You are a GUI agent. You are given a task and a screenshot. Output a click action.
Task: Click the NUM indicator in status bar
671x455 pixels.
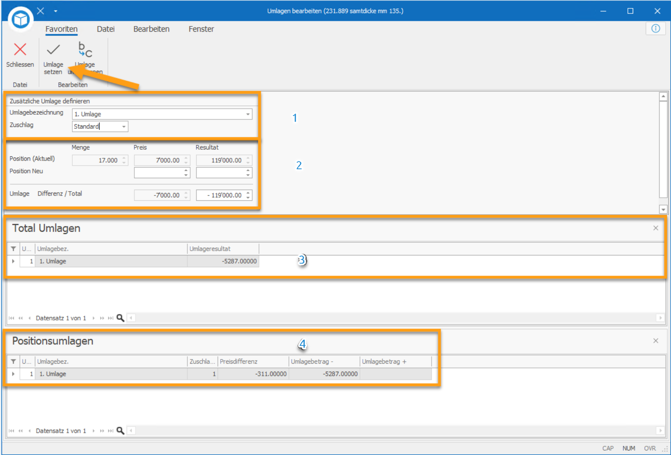pos(629,448)
